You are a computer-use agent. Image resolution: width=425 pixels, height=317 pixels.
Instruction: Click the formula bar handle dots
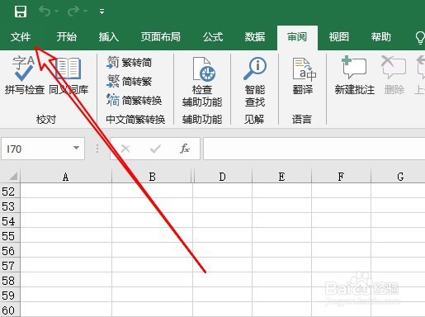click(x=97, y=149)
